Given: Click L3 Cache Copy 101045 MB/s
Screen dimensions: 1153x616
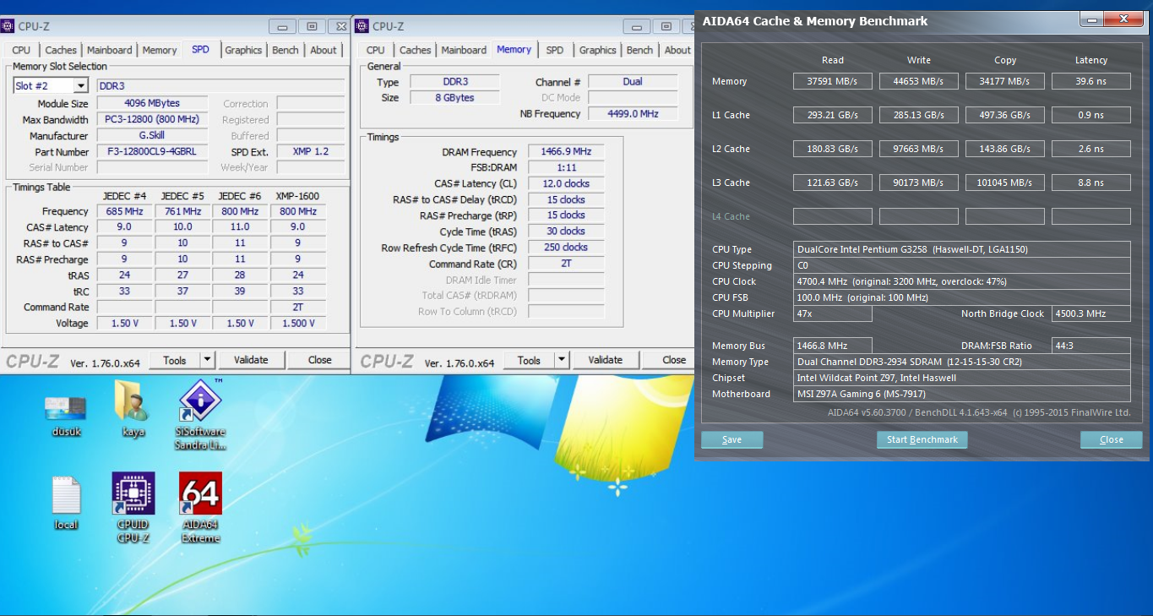Looking at the screenshot, I should (x=1005, y=183).
